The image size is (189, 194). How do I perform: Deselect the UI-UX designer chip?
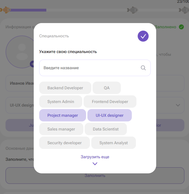tap(110, 115)
